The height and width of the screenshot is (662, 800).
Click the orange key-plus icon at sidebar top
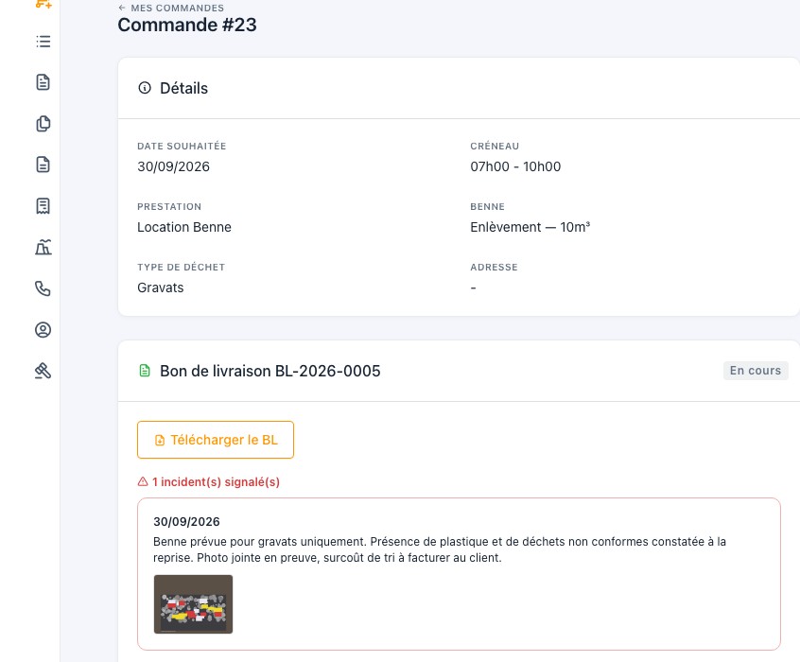(43, 4)
